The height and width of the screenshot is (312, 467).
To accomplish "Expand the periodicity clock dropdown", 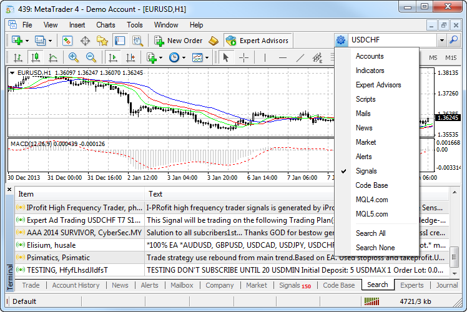I will click(x=183, y=58).
